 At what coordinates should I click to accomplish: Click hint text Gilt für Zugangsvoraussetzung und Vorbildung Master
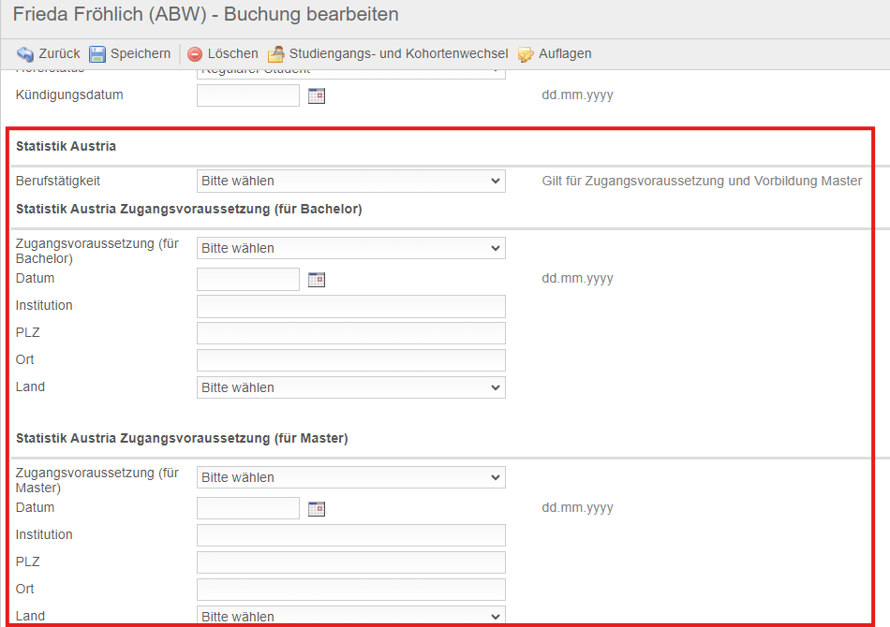[x=702, y=181]
